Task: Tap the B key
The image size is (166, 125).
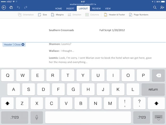Action: [81, 103]
